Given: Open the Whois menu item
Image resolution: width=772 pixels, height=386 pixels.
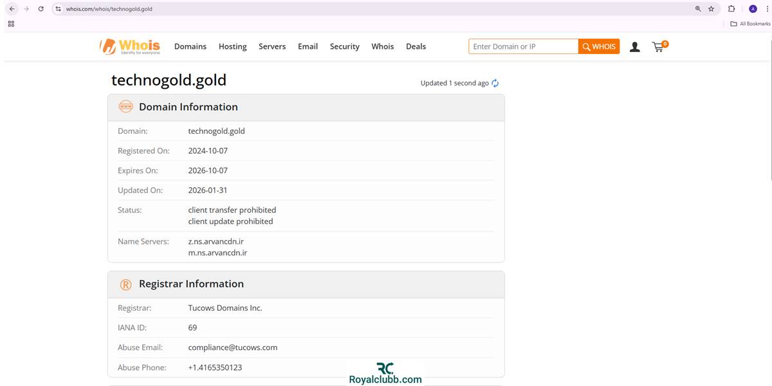Looking at the screenshot, I should point(383,46).
